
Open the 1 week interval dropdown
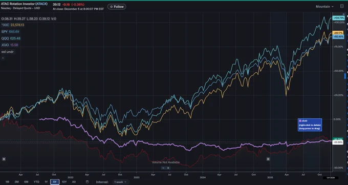coord(120,182)
